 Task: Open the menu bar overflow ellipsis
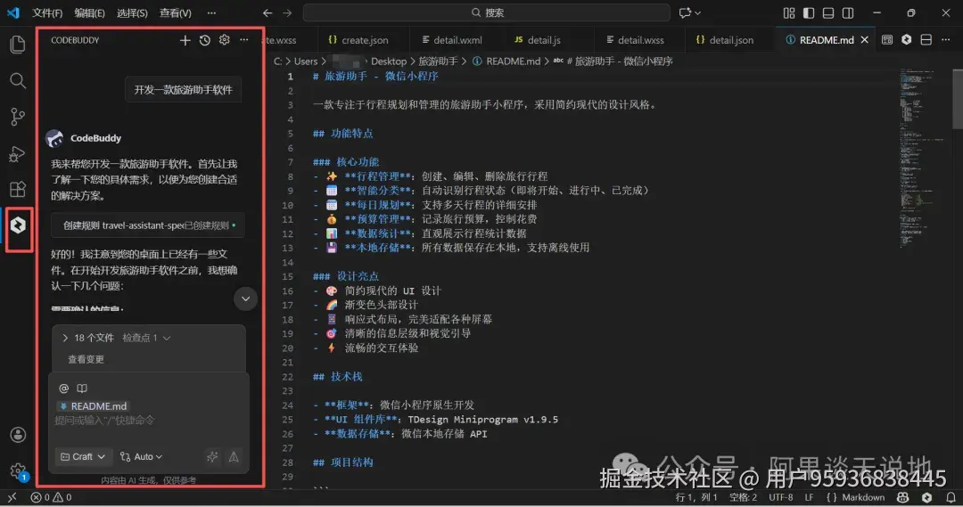tap(211, 12)
